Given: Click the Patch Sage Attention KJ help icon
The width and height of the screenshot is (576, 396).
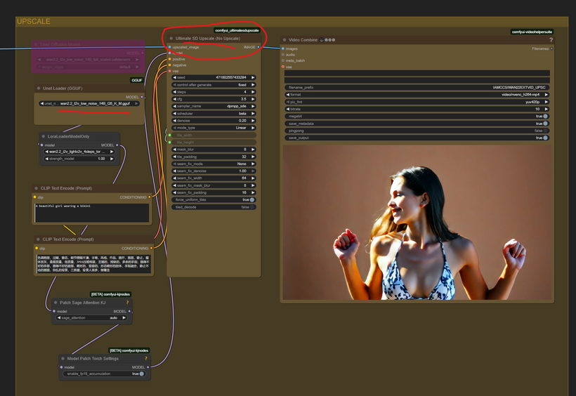Looking at the screenshot, I should [126, 303].
